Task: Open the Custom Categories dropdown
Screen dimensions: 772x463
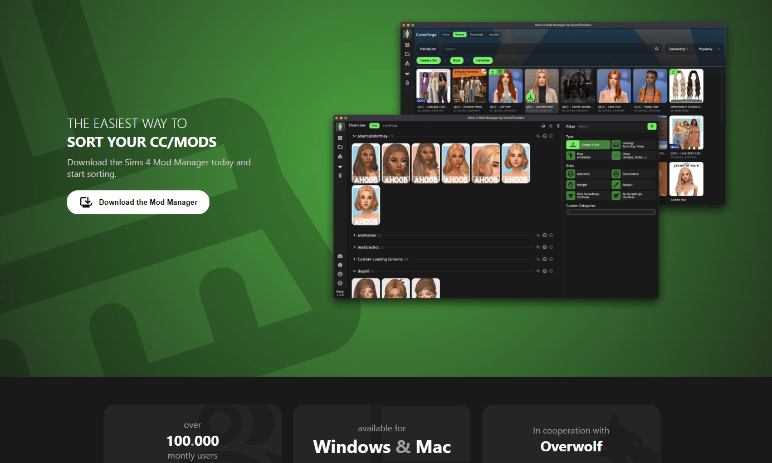Action: [x=610, y=212]
